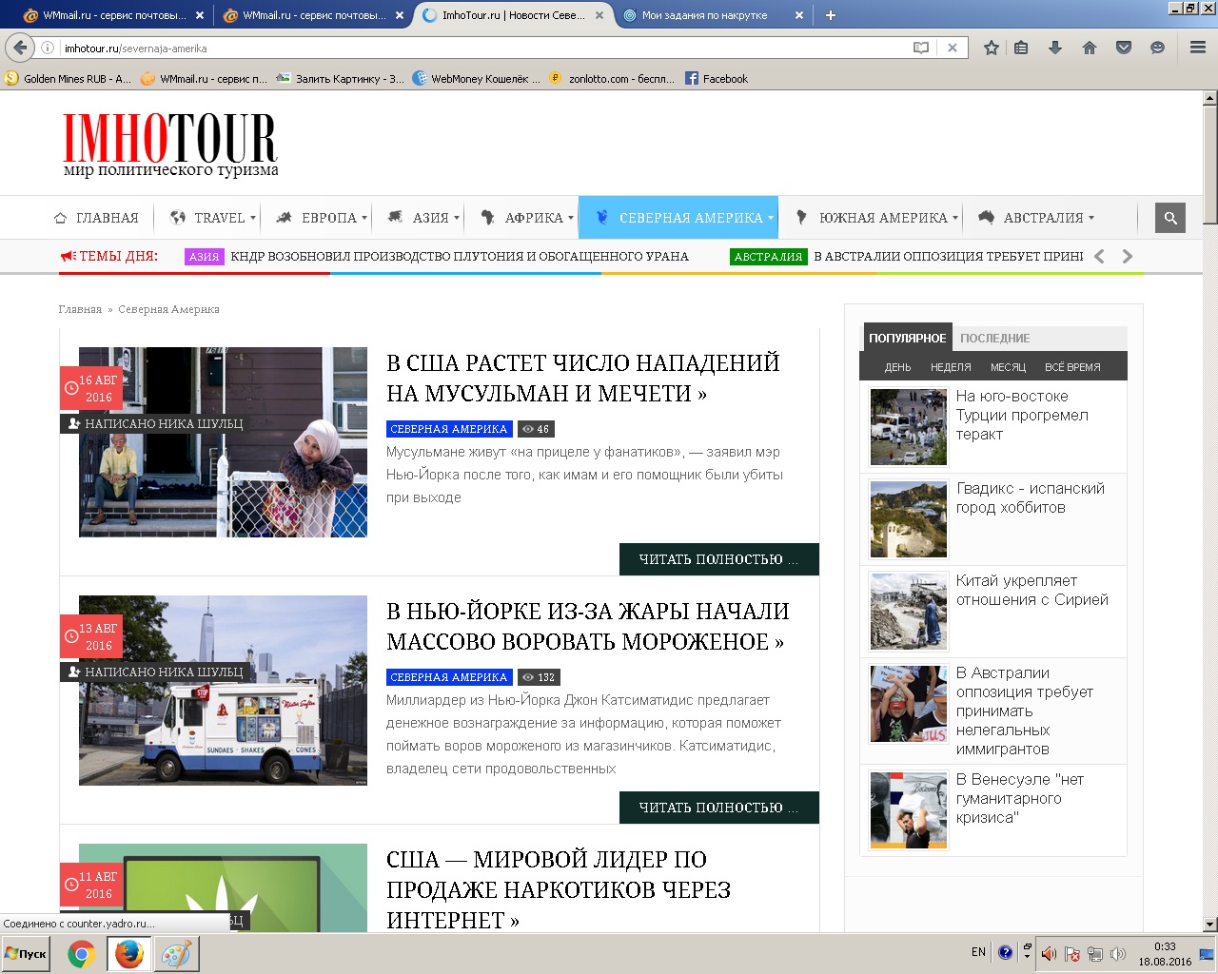Open reader view icon in address bar
1218x974 pixels.
[x=920, y=48]
